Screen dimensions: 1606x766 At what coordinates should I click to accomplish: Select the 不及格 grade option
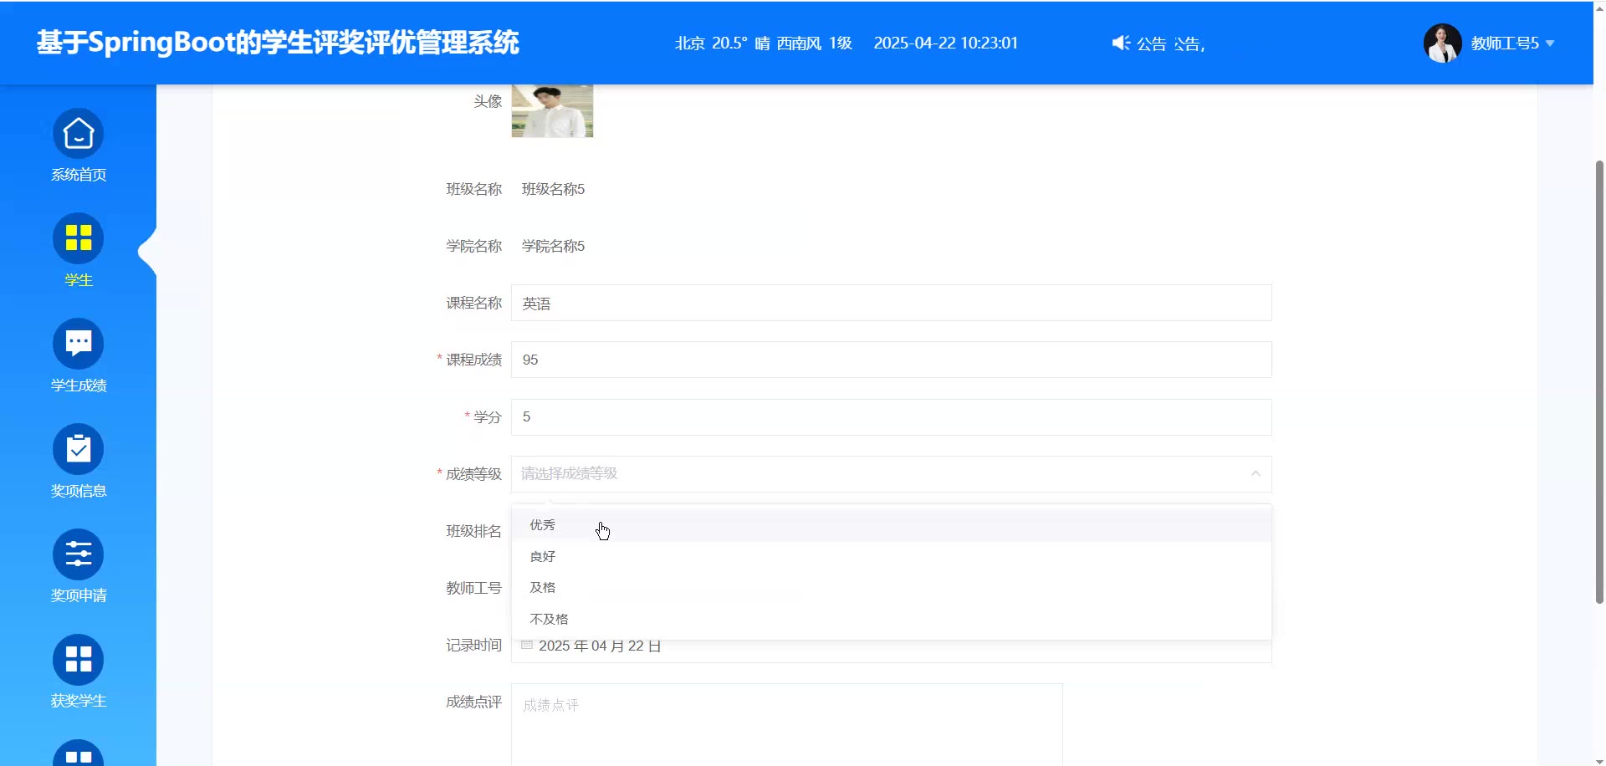(x=549, y=619)
